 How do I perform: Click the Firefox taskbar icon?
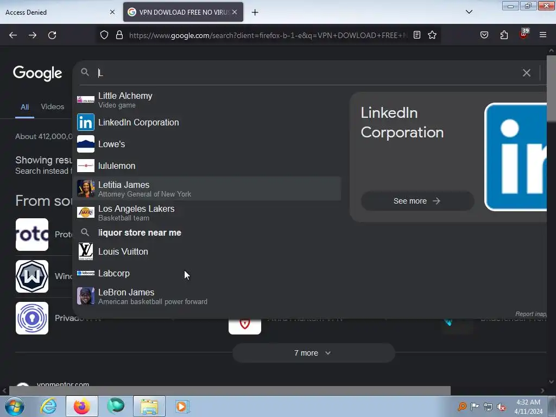82,406
